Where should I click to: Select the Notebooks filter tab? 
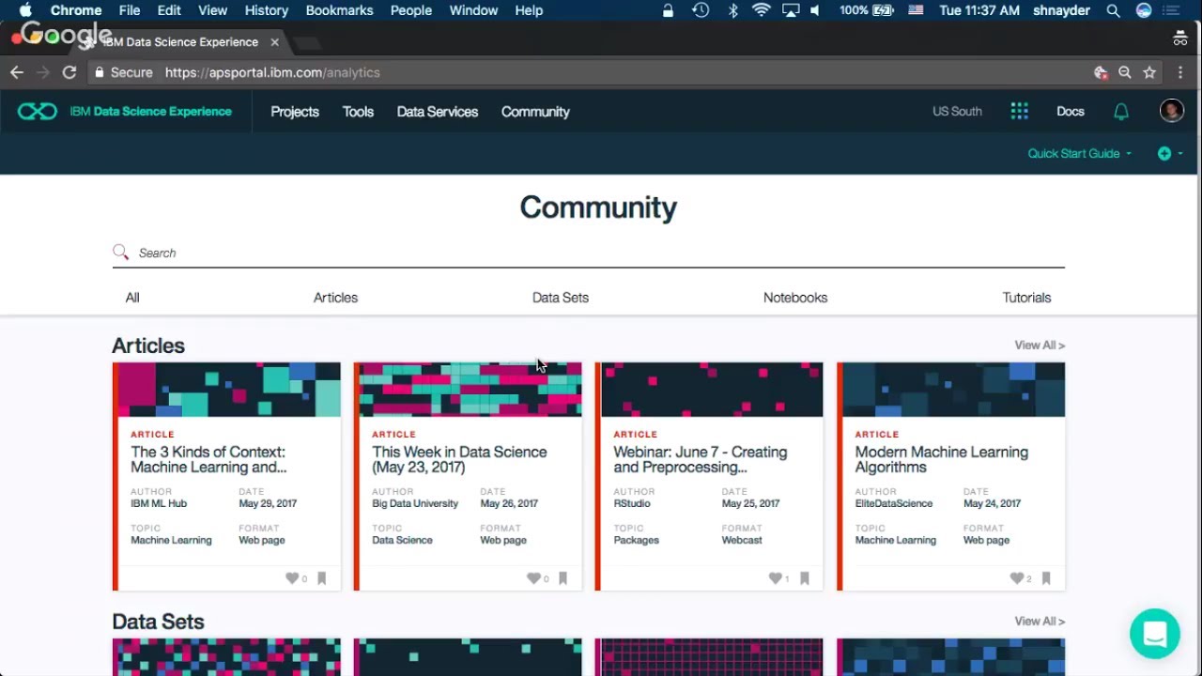coord(795,298)
